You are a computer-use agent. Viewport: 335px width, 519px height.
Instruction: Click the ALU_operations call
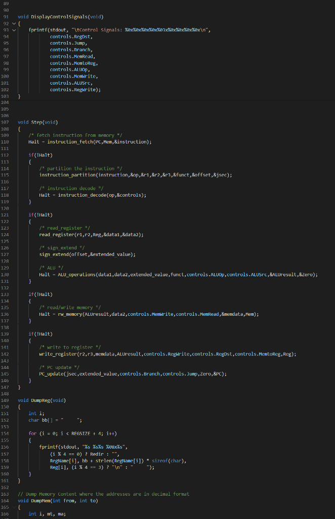pyautogui.click(x=77, y=274)
